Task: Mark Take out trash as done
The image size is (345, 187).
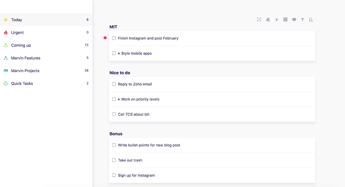Action: pyautogui.click(x=114, y=160)
